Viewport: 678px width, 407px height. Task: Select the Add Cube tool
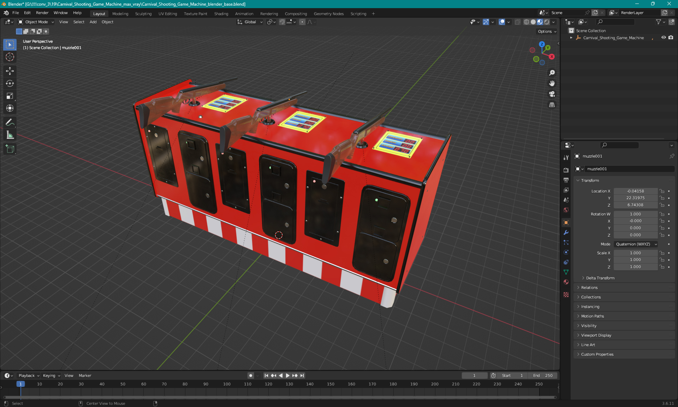10,149
